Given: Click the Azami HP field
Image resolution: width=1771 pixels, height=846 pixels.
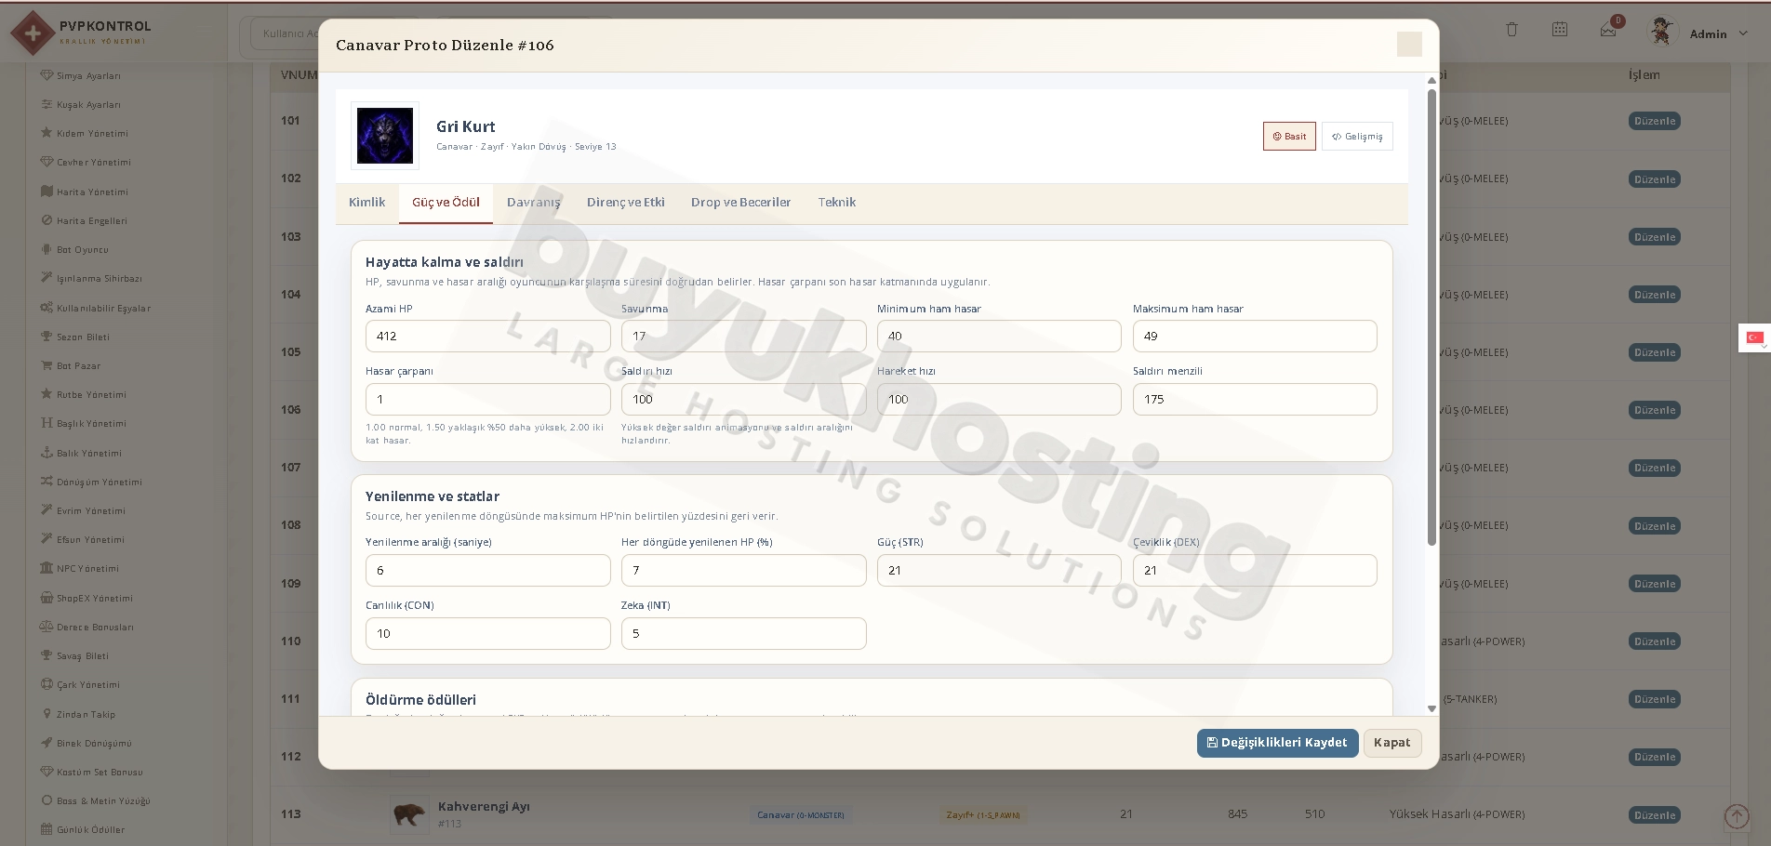Looking at the screenshot, I should click(488, 337).
